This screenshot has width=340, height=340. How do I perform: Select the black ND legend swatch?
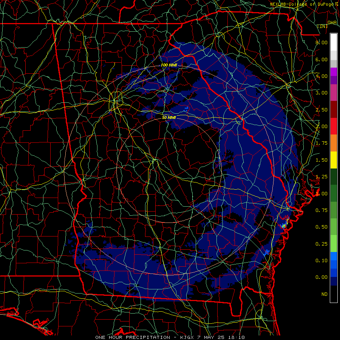(334, 294)
